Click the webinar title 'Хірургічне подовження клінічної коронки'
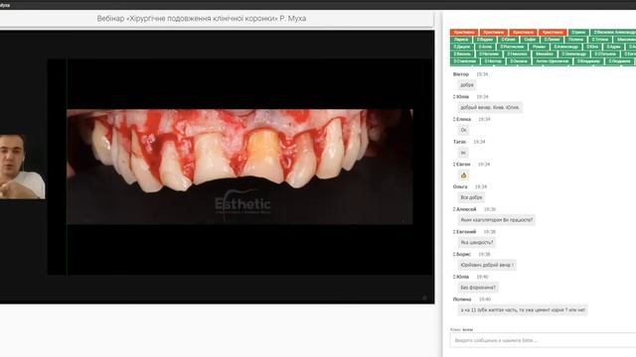Image resolution: width=636 pixels, height=357 pixels. 203,19
